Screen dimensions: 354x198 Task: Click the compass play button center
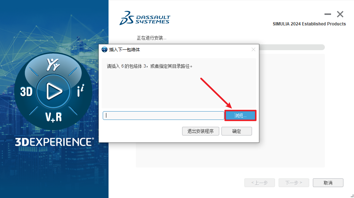tap(54, 92)
